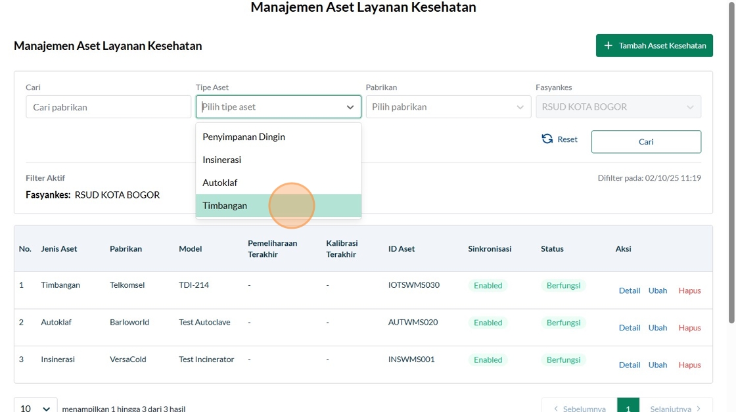
Task: Click Ubah for asset IOTSWMS030
Action: click(658, 290)
